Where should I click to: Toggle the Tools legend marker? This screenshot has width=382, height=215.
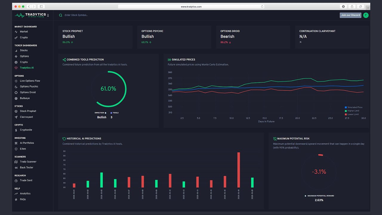(x=111, y=113)
